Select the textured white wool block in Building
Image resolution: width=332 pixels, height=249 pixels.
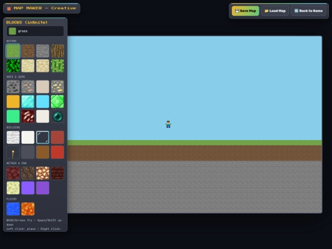click(x=13, y=138)
